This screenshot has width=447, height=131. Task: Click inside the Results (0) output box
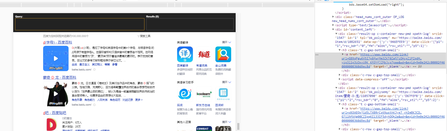point(190,24)
